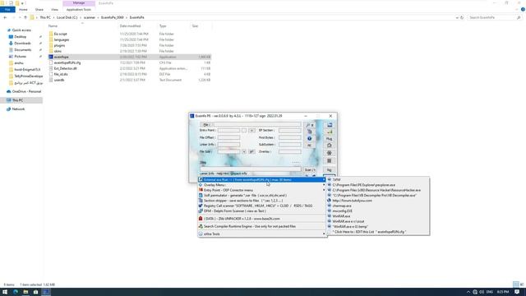This screenshot has height=296, width=526.
Task: Click the round globe icon below home icon
Action: [330, 153]
